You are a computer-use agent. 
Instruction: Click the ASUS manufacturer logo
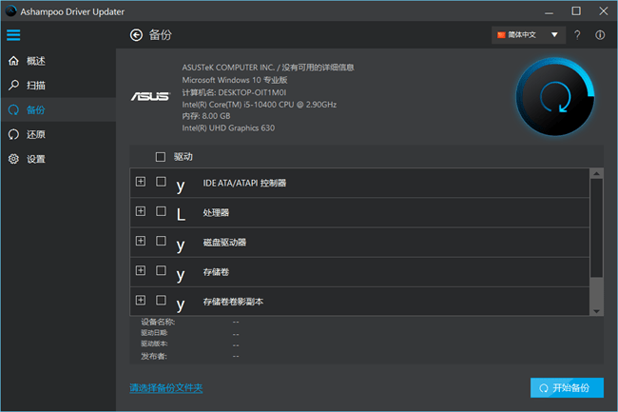(149, 97)
